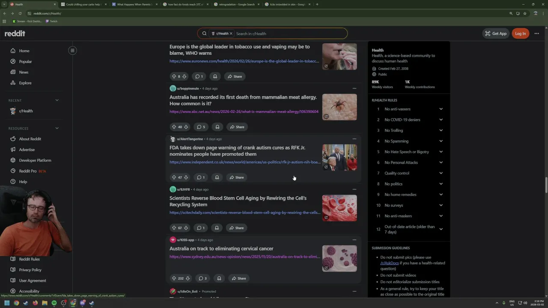
Task: Open the Advertise page
Action: pos(27,150)
